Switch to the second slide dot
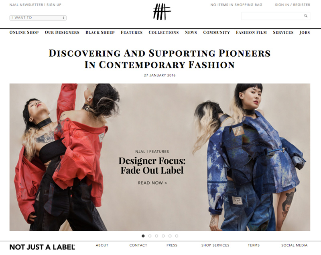This screenshot has height=255, width=321. click(150, 236)
